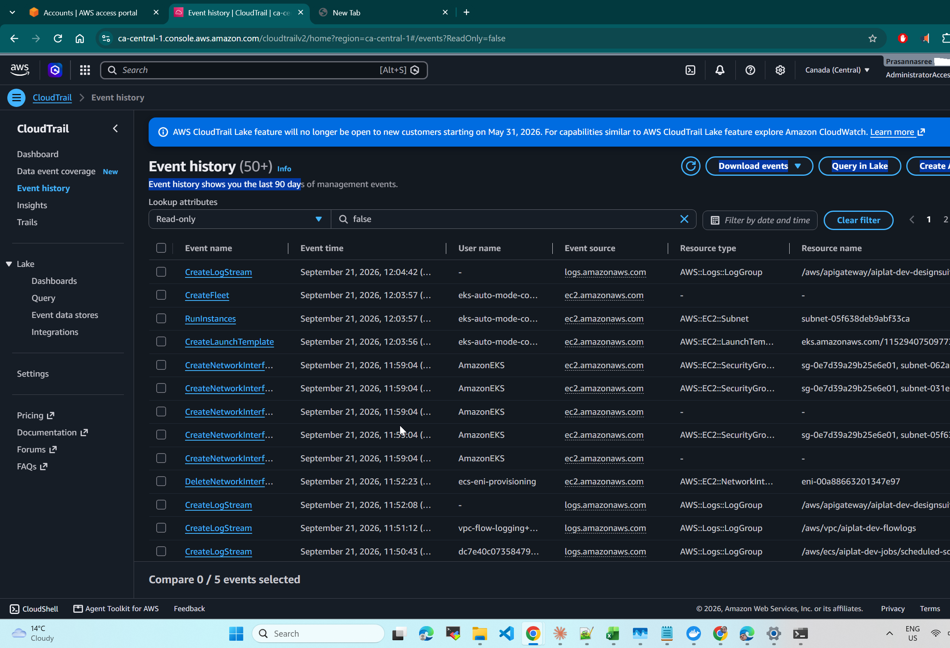The height and width of the screenshot is (648, 950).
Task: Select all events with header checkbox
Action: (161, 248)
